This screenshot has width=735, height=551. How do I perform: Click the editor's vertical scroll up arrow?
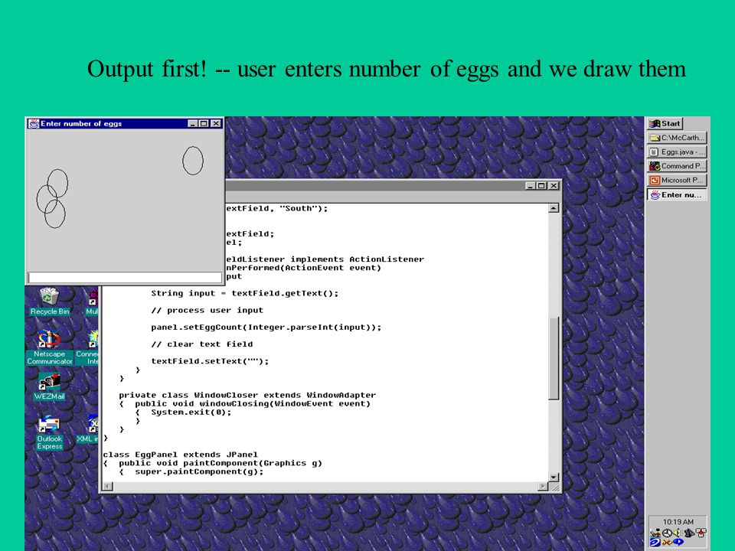[x=554, y=208]
